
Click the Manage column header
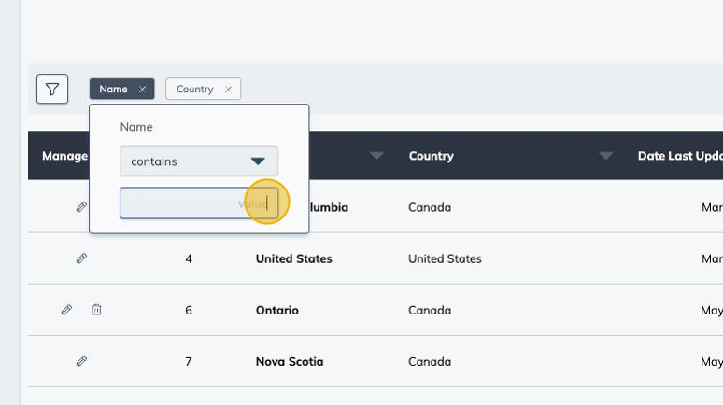pos(64,156)
